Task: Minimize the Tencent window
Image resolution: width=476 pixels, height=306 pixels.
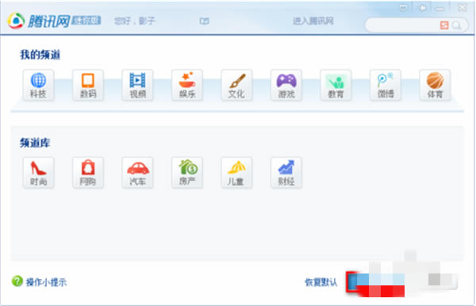Action: (440, 9)
